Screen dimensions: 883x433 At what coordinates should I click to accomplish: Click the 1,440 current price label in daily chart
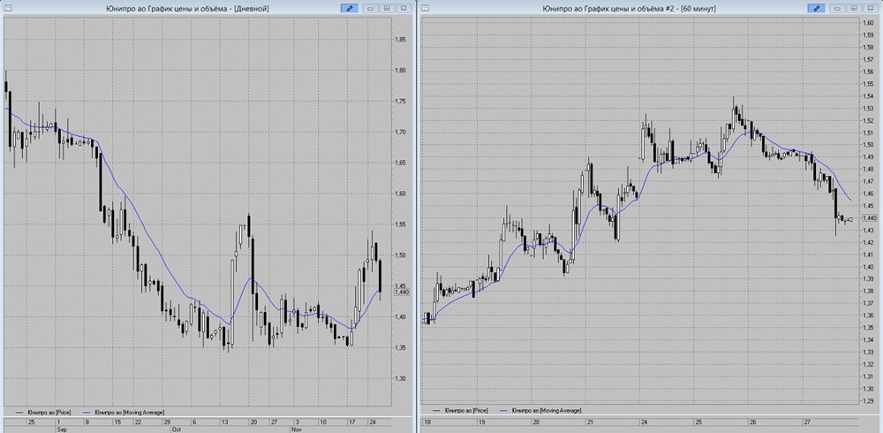pos(402,292)
